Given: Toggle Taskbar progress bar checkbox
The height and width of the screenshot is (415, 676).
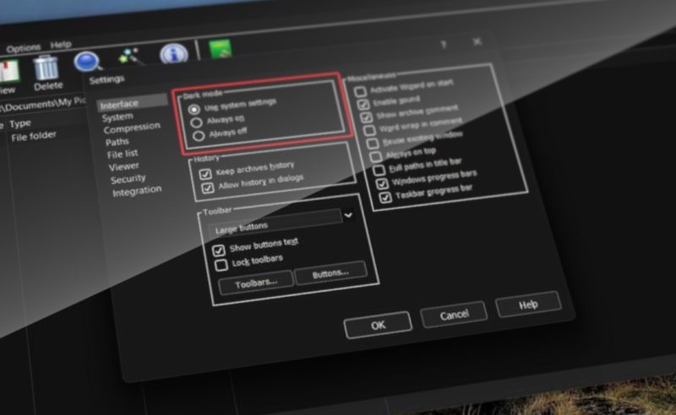Looking at the screenshot, I should 385,197.
